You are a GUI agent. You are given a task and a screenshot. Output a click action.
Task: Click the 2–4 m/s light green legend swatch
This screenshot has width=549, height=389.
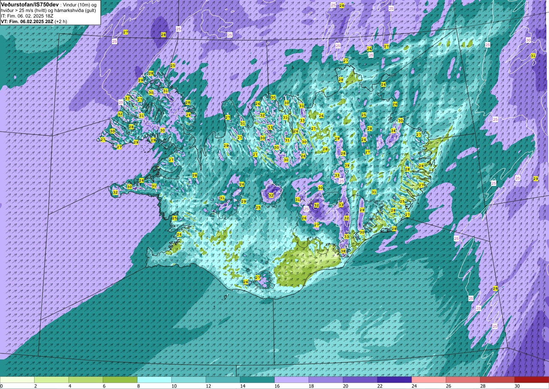[51, 380]
